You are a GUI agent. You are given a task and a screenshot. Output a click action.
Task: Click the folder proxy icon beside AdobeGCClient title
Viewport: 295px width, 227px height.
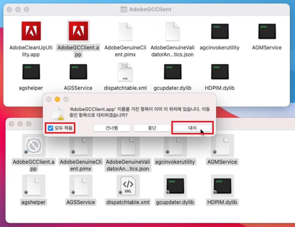pyautogui.click(x=124, y=9)
